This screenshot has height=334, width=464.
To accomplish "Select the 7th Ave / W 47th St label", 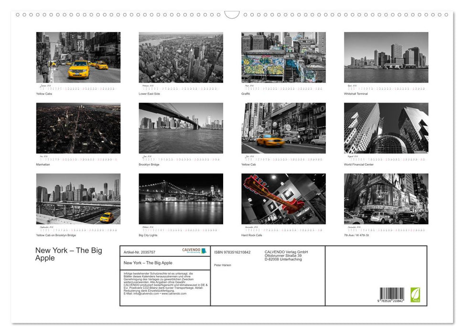I will click(356, 235).
